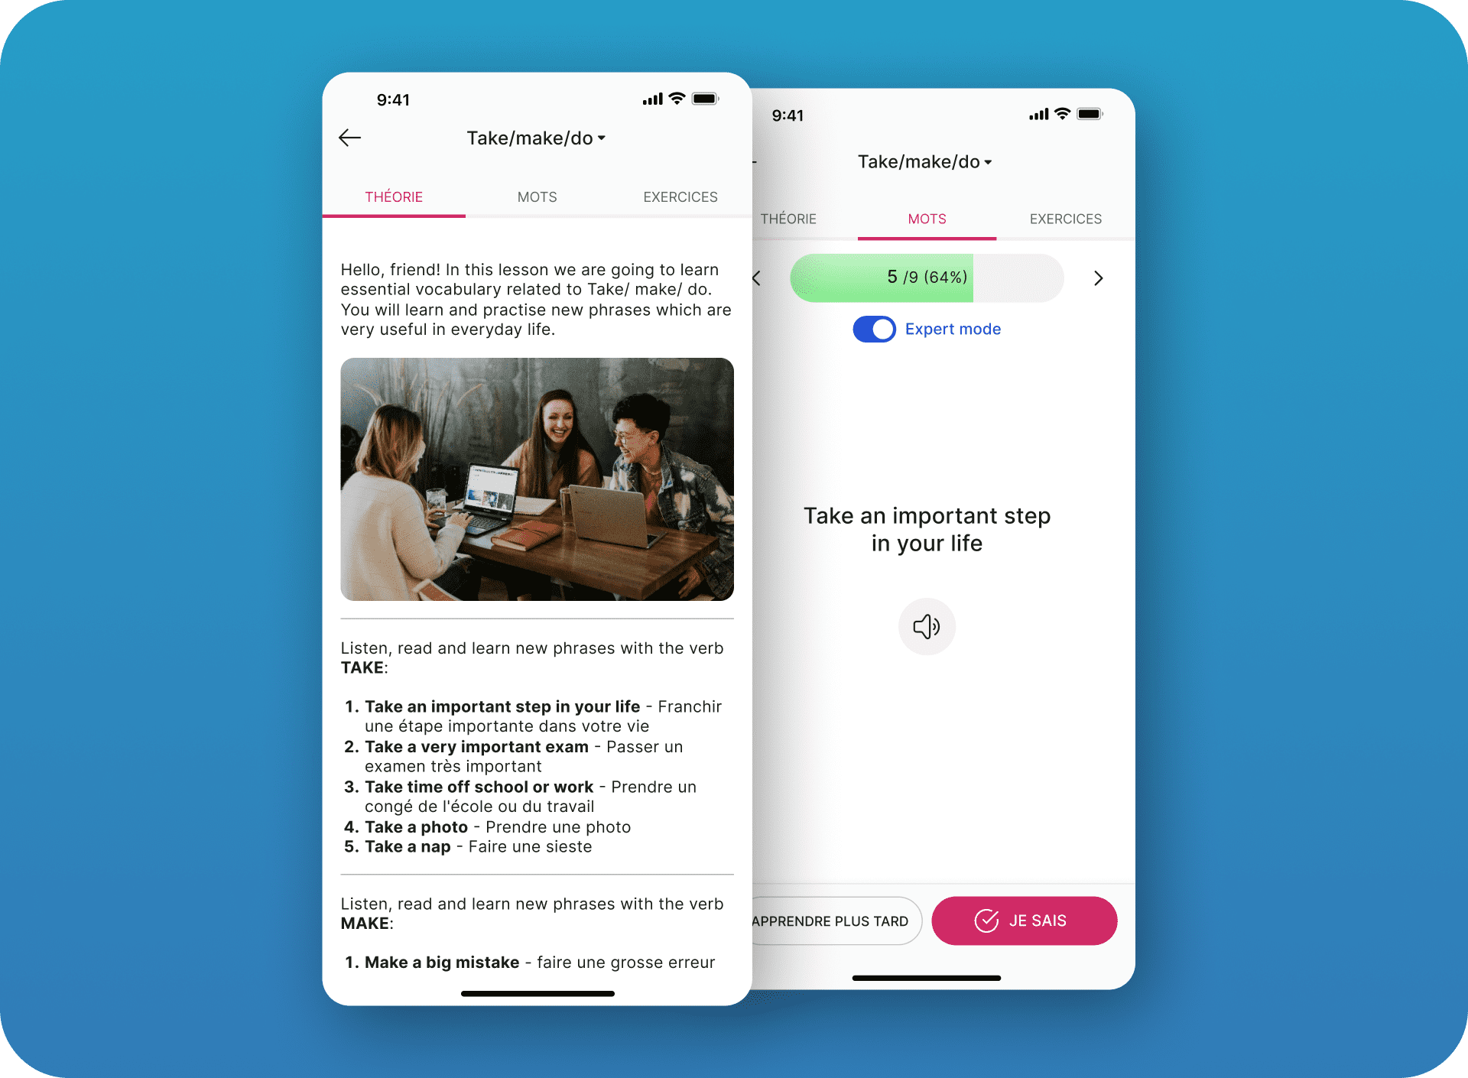Click the back arrow icon

(x=350, y=138)
